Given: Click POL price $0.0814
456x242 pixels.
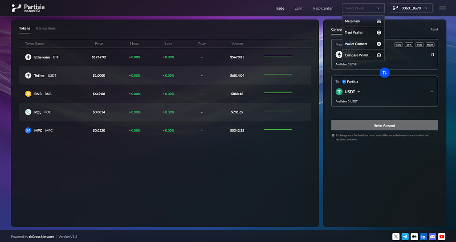Looking at the screenshot, I should pos(99,112).
